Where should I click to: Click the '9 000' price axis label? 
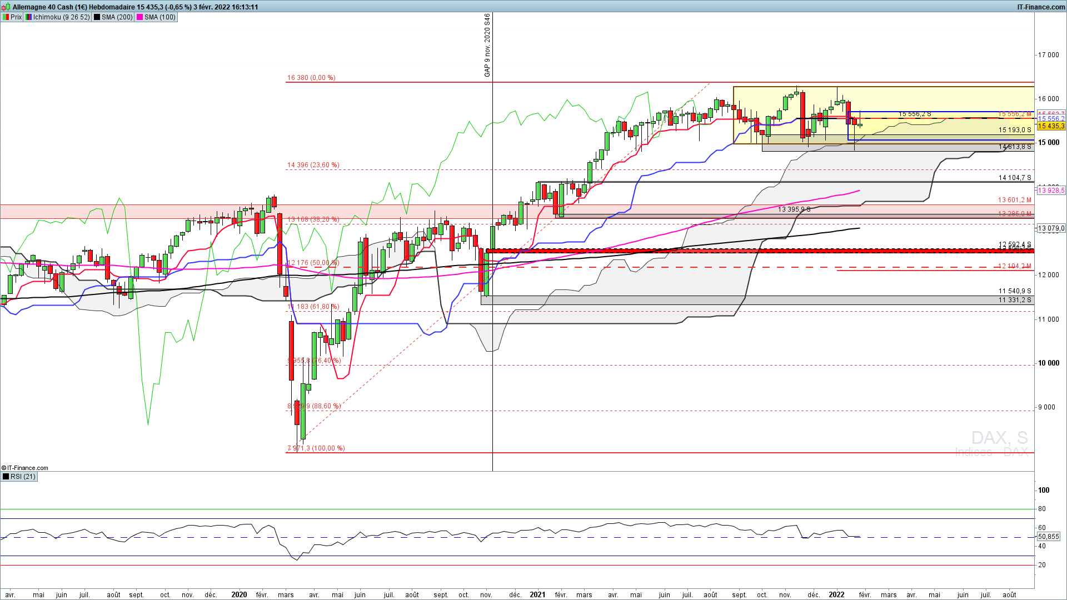pyautogui.click(x=1046, y=407)
